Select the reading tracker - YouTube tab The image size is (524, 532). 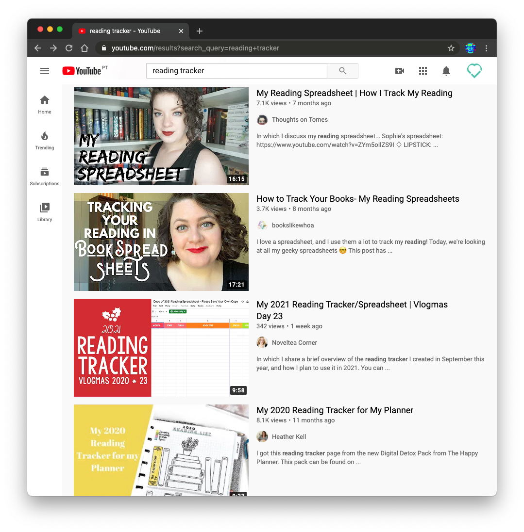[131, 31]
